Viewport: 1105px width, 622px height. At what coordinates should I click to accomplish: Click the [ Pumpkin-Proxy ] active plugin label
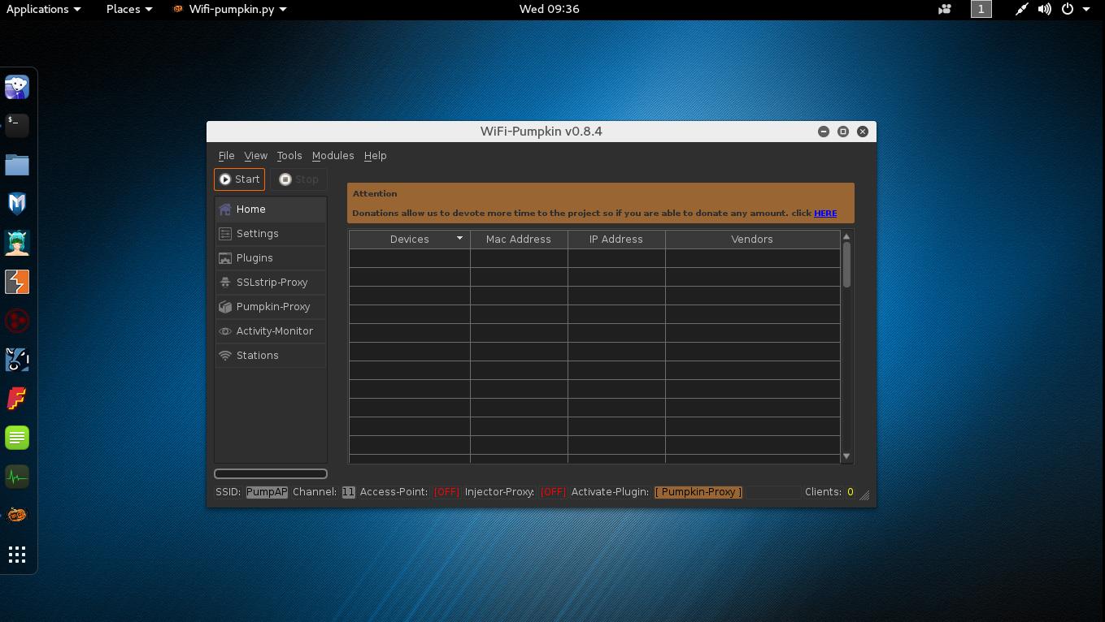698,492
